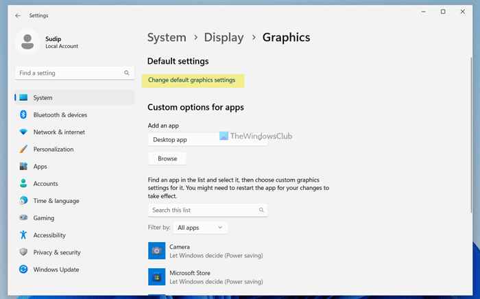Click Windows Update label
This screenshot has width=480, height=299.
point(56,270)
